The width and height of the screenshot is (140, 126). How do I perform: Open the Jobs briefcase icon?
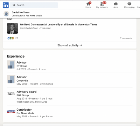115,5
